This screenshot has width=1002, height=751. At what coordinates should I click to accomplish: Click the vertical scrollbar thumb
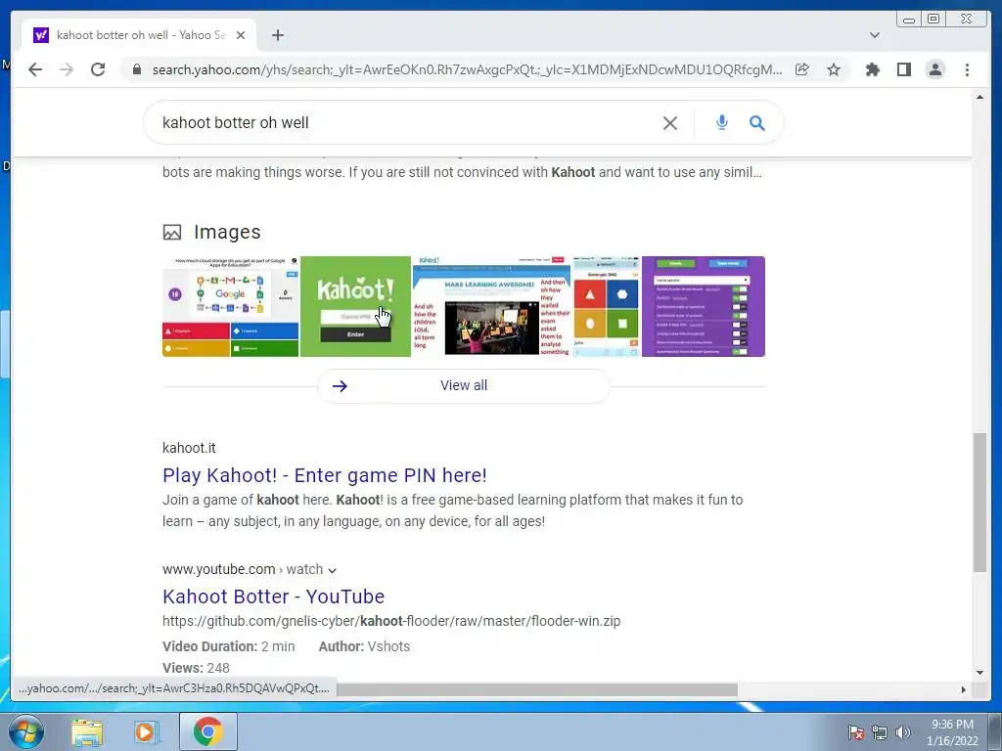point(979,503)
